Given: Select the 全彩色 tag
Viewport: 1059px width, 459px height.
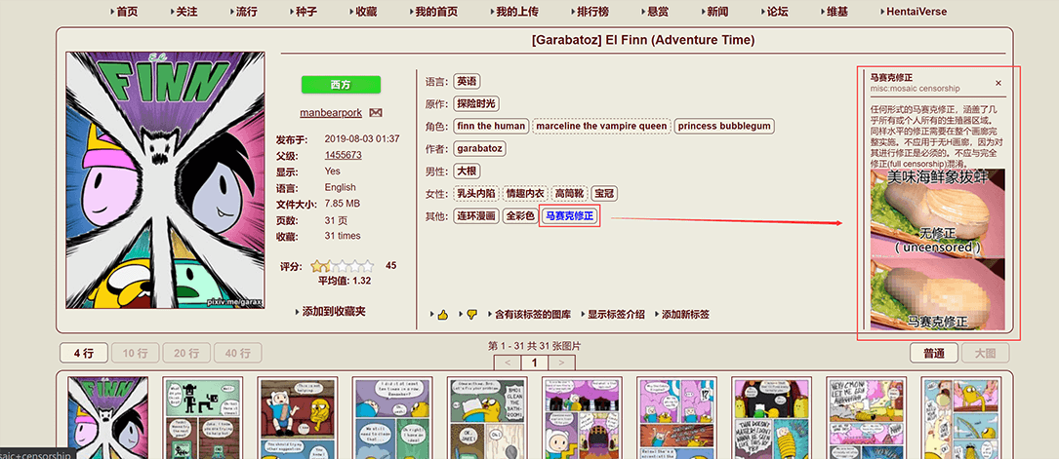Looking at the screenshot, I should click(520, 216).
